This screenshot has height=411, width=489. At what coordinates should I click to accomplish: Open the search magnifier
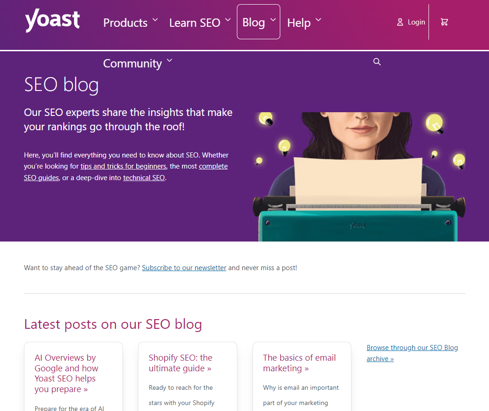377,61
